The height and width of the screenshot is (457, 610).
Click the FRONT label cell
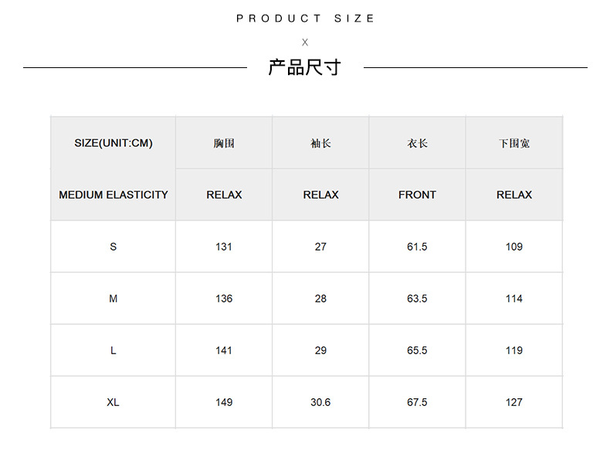click(417, 195)
